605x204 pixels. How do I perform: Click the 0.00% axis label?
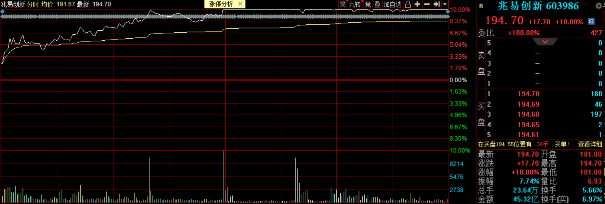click(458, 80)
